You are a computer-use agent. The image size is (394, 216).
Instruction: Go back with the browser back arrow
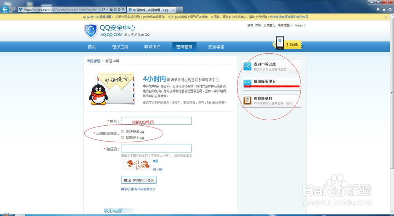click(x=5, y=9)
